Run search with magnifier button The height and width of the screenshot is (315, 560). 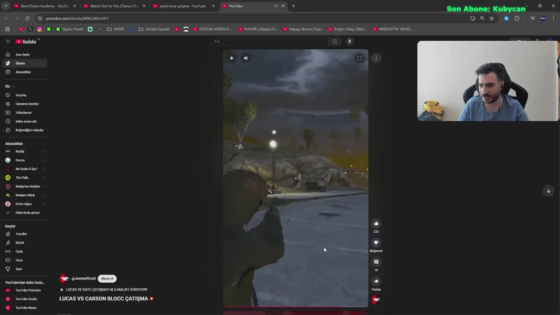point(335,42)
